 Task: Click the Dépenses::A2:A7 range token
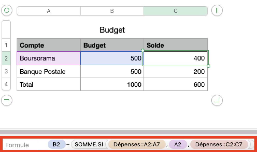pos(137,145)
